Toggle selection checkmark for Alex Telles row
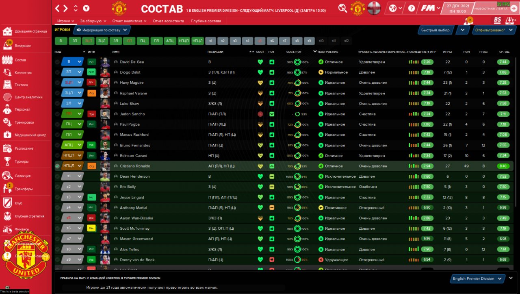The height and width of the screenshot is (294, 520). 57,249
